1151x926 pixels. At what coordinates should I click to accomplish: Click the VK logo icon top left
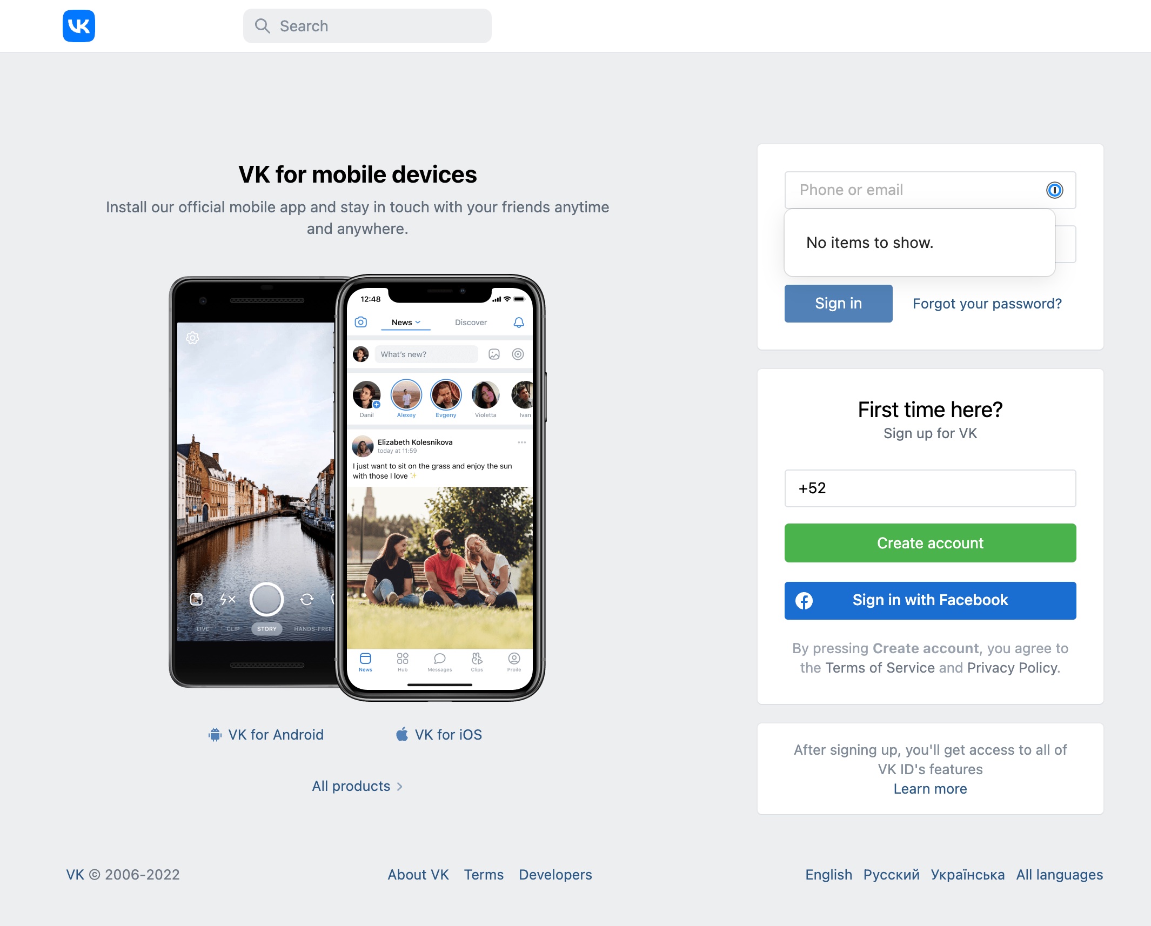[x=79, y=25]
